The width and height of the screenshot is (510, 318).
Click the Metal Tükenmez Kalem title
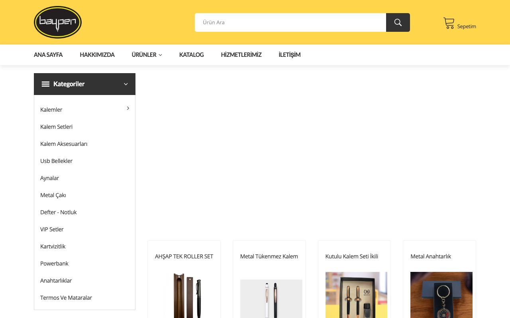(x=269, y=256)
